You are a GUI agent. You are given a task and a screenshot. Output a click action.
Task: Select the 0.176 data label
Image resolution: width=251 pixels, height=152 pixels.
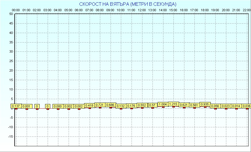(131, 106)
